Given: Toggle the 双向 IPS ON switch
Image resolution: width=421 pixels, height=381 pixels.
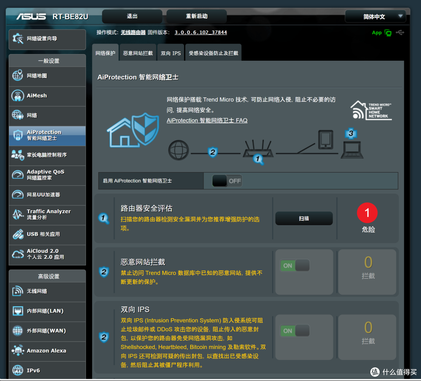Looking at the screenshot, I should (295, 331).
